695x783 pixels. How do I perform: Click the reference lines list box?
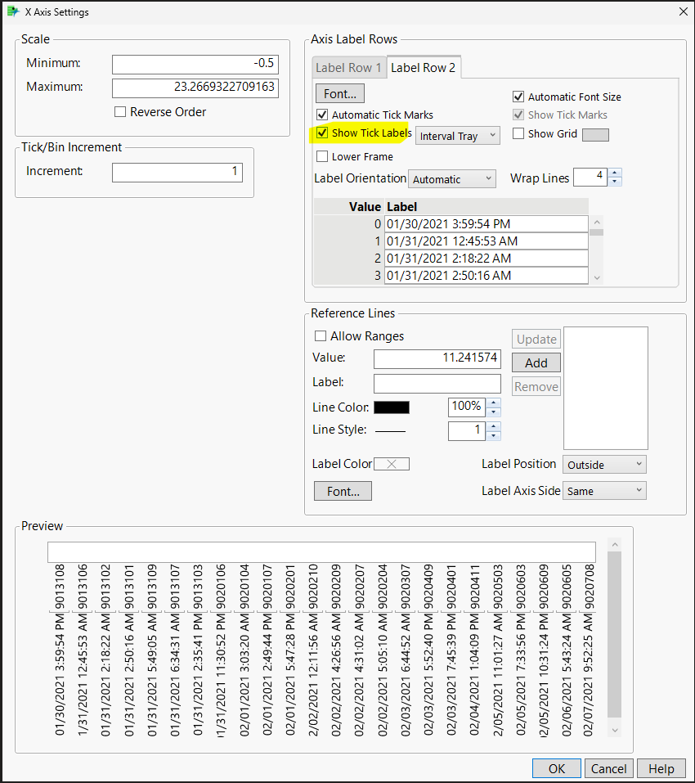coord(606,388)
